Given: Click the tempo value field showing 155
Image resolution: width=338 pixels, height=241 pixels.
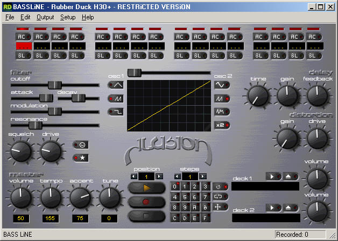Looking at the screenshot, I should click(x=50, y=218).
